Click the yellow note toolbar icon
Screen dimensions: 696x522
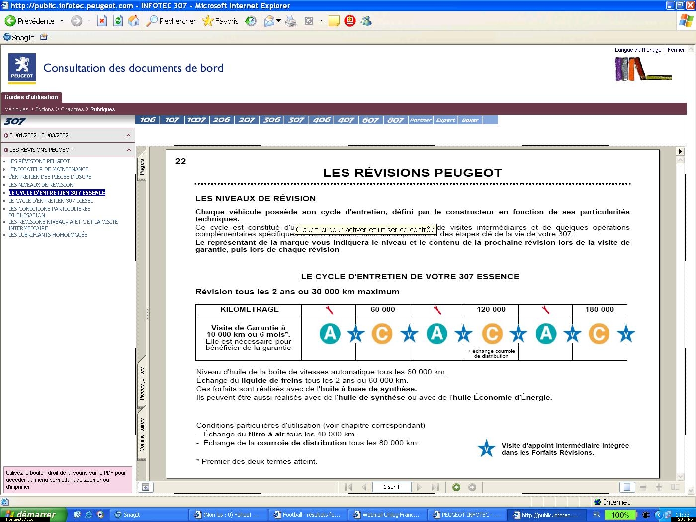[x=334, y=21]
